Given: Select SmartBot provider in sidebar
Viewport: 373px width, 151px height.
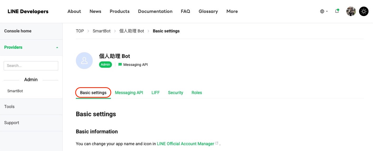Looking at the screenshot, I should [15, 91].
